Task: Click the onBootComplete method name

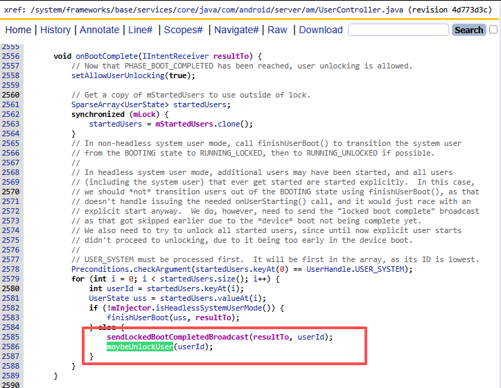Action: coord(107,57)
